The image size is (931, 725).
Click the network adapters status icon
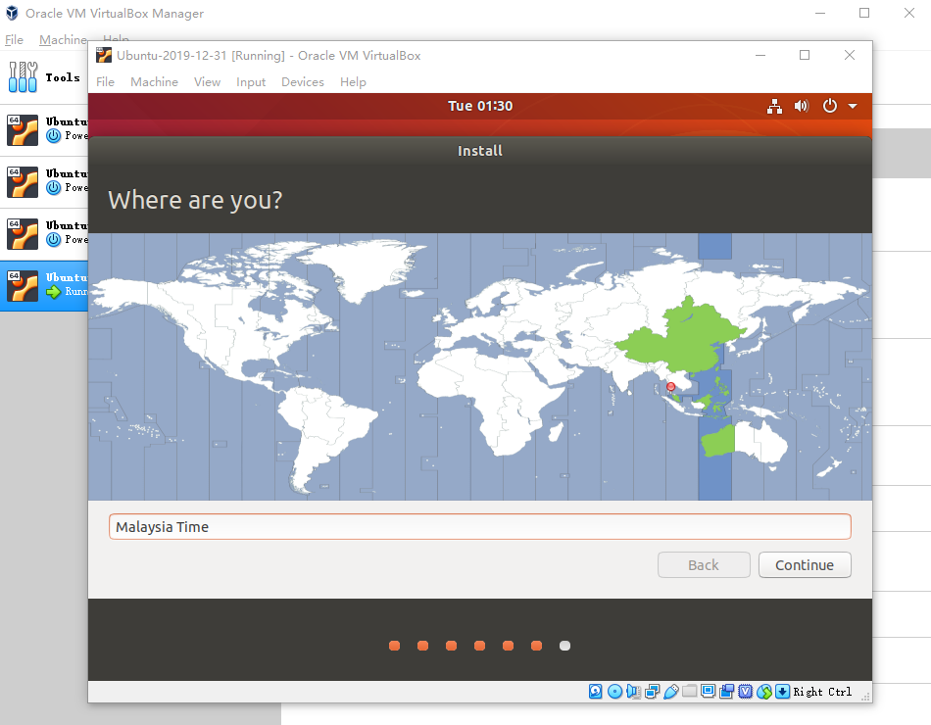[x=652, y=691]
